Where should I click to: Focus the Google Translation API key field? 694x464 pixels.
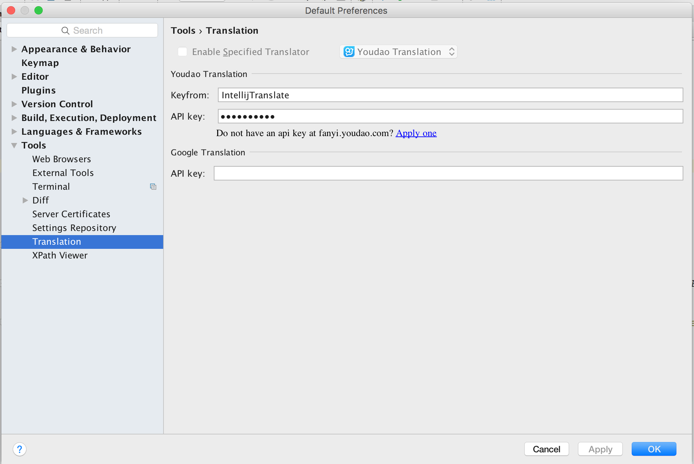[x=448, y=174]
